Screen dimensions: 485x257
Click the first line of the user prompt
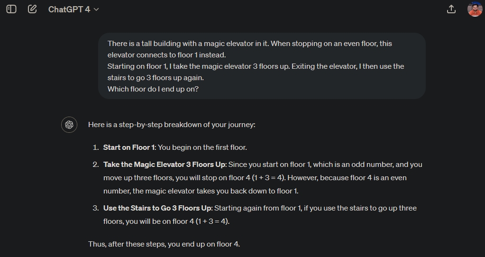(x=249, y=43)
